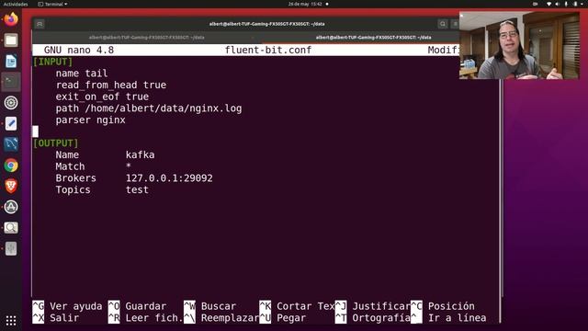This screenshot has width=588, height=331.
Task: Click 'Posición' shortcut in nano
Action: 443,306
